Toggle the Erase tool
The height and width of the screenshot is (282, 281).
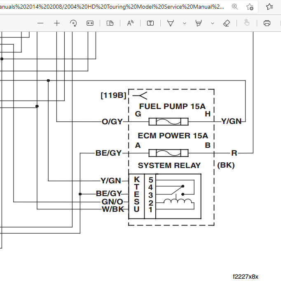coord(226,23)
